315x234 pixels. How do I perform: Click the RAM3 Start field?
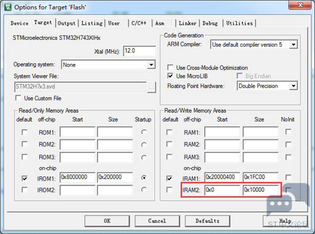(222, 157)
